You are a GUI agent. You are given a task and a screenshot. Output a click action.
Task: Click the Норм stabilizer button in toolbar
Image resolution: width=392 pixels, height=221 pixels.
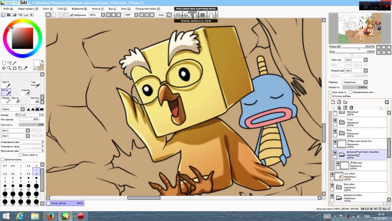pos(161,15)
